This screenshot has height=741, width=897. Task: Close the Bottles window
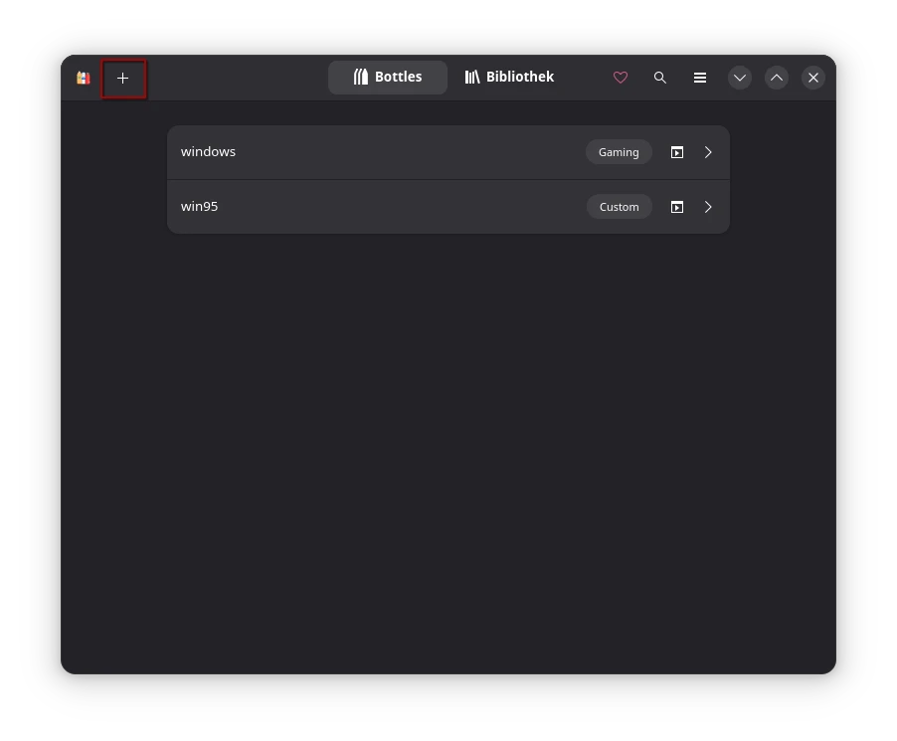(813, 78)
